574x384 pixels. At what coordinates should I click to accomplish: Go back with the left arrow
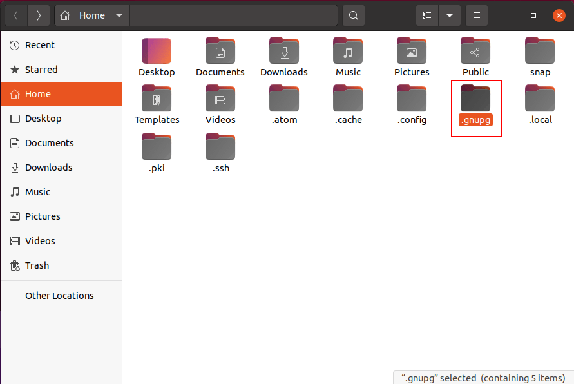pos(15,15)
